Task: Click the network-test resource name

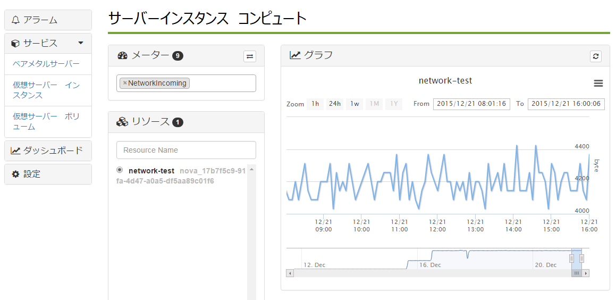Action: (x=151, y=171)
